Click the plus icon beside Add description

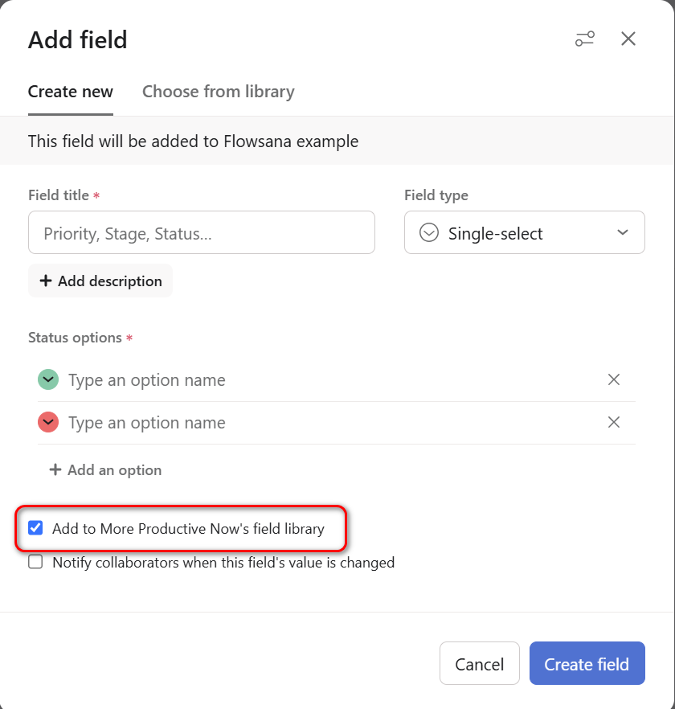coord(46,281)
